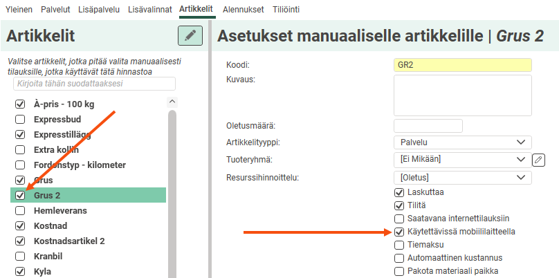Select the Hemleverans article in list
559x278 pixels.
click(60, 210)
